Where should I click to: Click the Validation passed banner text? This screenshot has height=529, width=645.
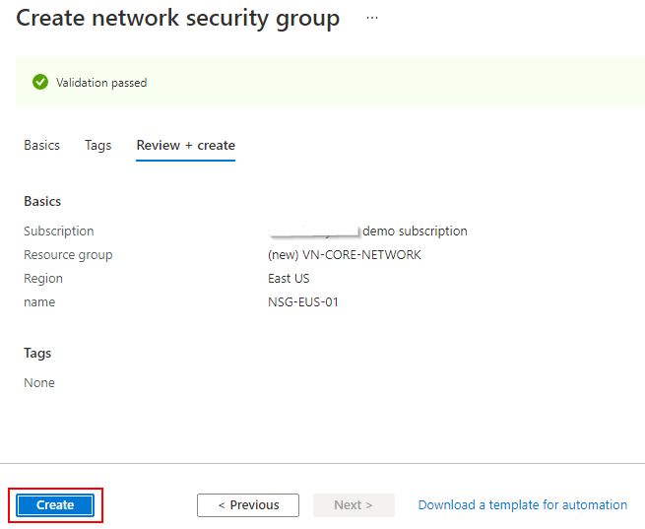tap(101, 83)
